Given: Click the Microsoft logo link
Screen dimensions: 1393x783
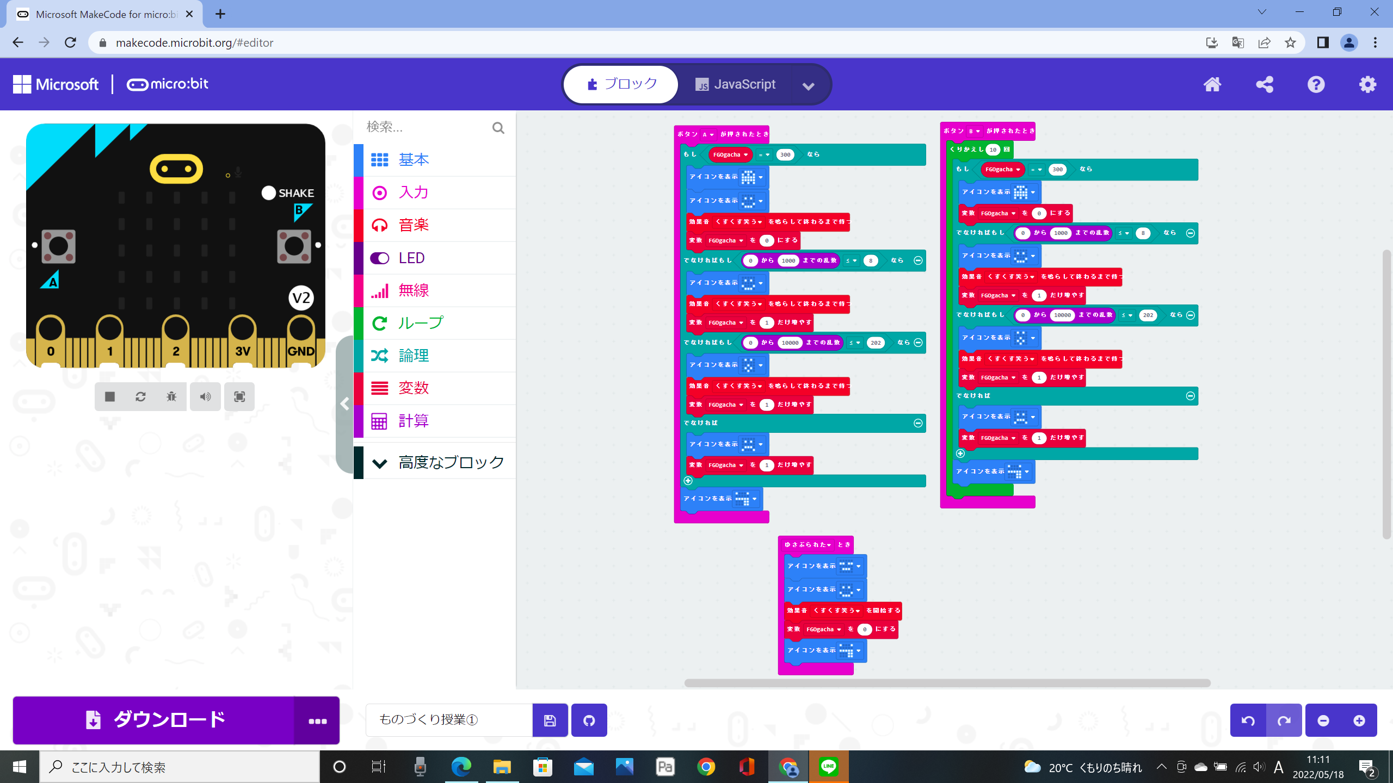Looking at the screenshot, I should [x=56, y=84].
